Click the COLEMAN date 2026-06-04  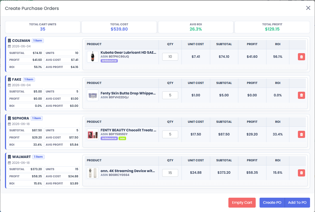21,46
